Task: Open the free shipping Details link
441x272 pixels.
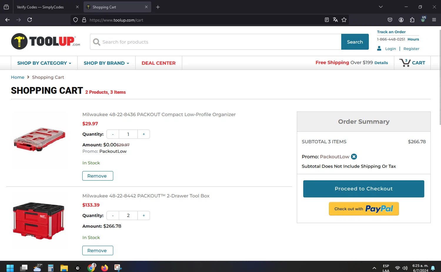Action: 381,63
